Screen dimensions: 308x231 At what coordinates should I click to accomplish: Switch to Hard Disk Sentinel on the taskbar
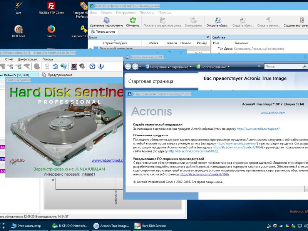pos(152,226)
